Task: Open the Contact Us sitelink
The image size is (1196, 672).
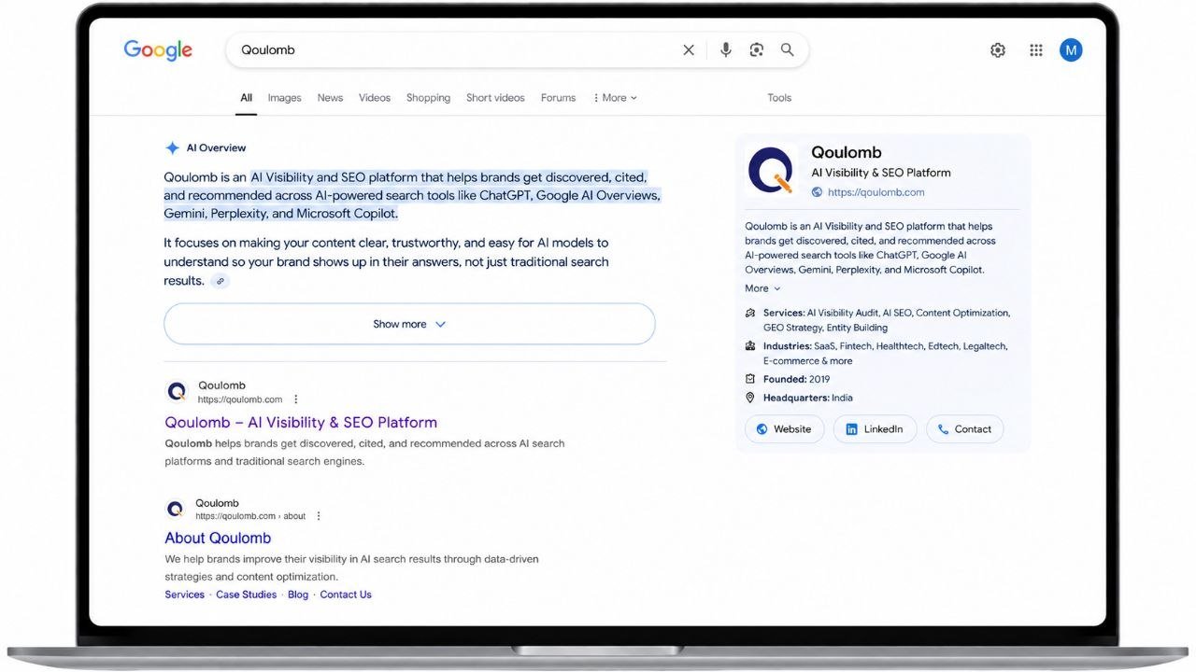Action: coord(346,595)
